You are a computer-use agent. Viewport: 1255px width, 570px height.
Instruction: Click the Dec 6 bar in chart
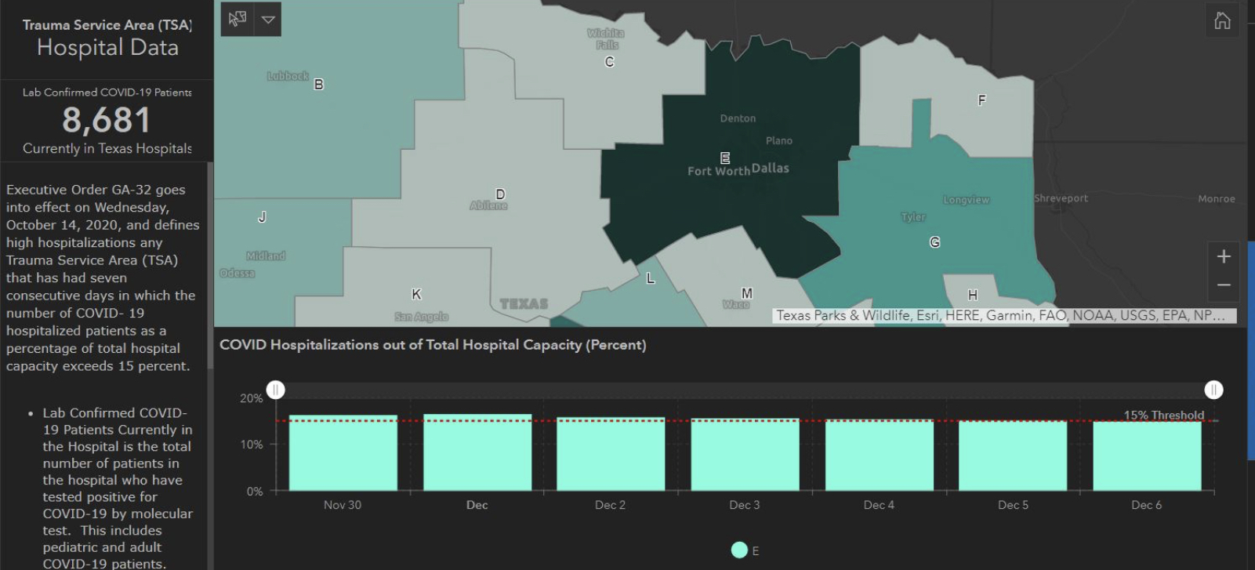pos(1146,456)
